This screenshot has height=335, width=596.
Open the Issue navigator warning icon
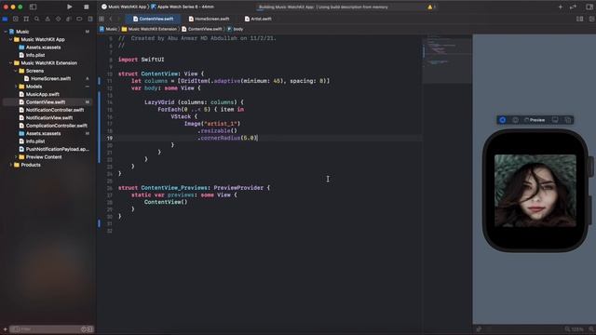(47, 19)
